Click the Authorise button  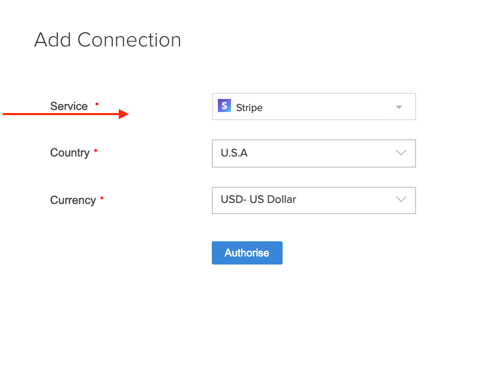click(x=247, y=252)
